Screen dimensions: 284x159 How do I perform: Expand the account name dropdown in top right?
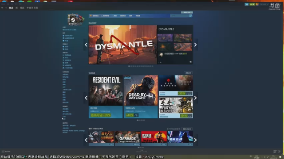click(264, 4)
